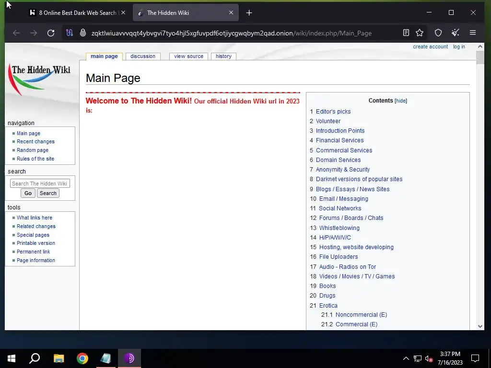Open the view source tab

tap(188, 57)
